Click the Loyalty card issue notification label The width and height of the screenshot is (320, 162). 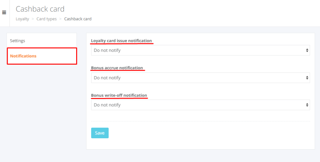121,41
